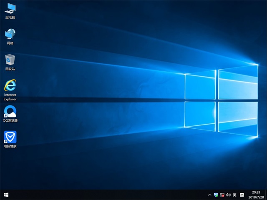Open the volume speaker control
This screenshot has height=200, width=267.
click(228, 195)
